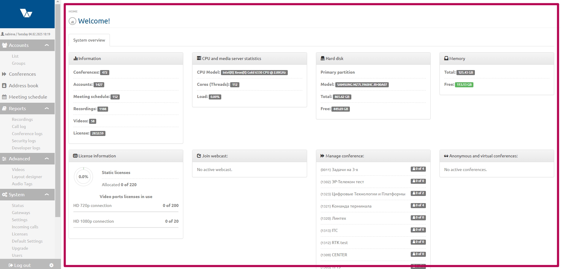Collapse the Accounts section chevron
Screen dimensions: 561x269
click(47, 45)
